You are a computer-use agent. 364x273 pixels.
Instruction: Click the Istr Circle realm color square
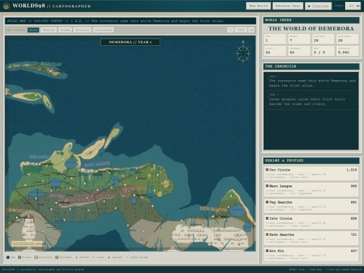(x=267, y=218)
